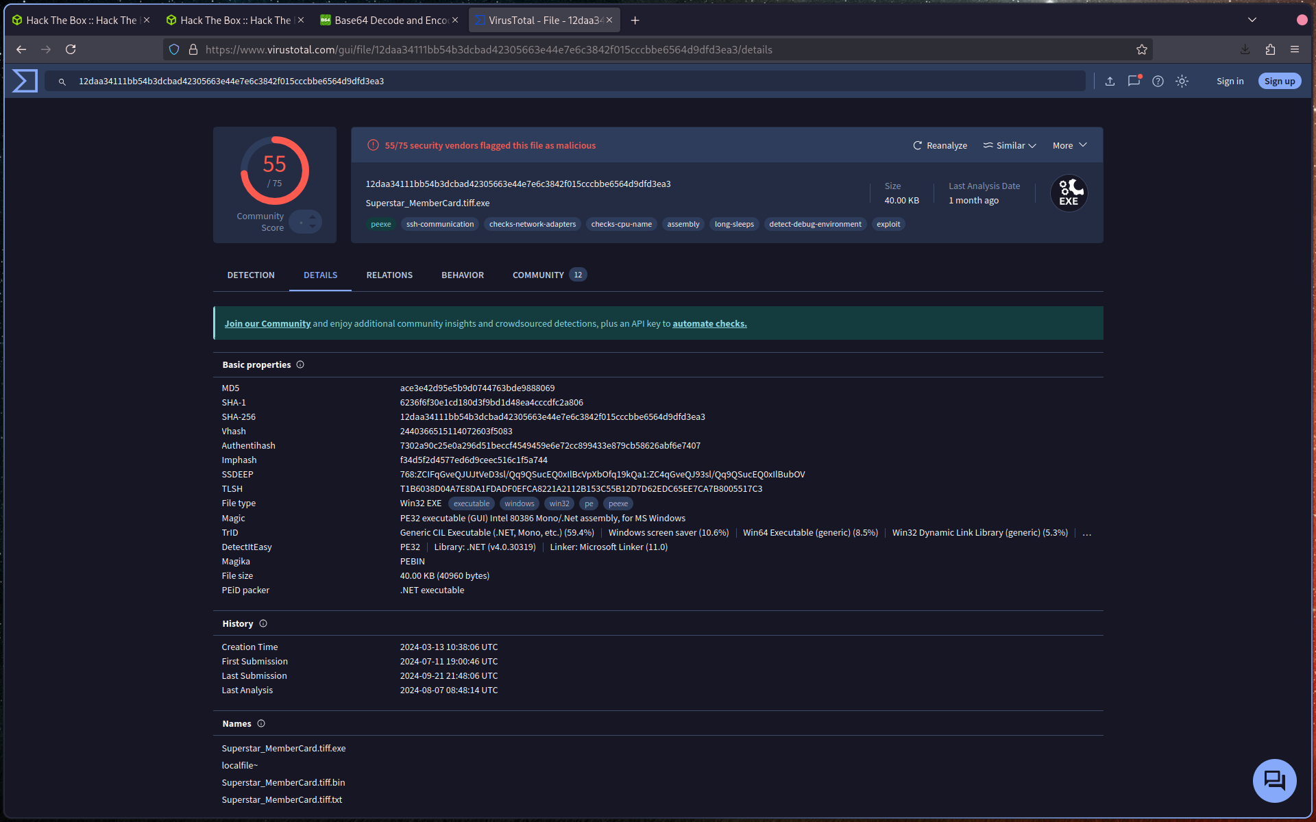Click the History info icon
This screenshot has height=822, width=1316.
coord(263,623)
